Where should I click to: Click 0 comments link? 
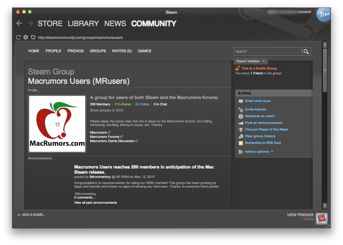pyautogui.click(x=85, y=198)
